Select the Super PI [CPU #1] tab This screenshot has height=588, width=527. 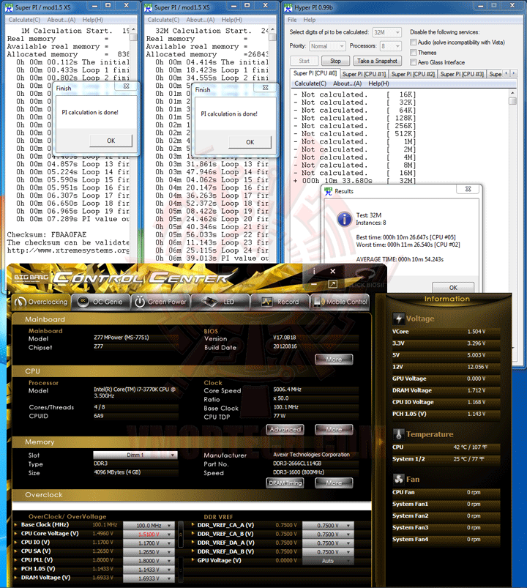(364, 74)
